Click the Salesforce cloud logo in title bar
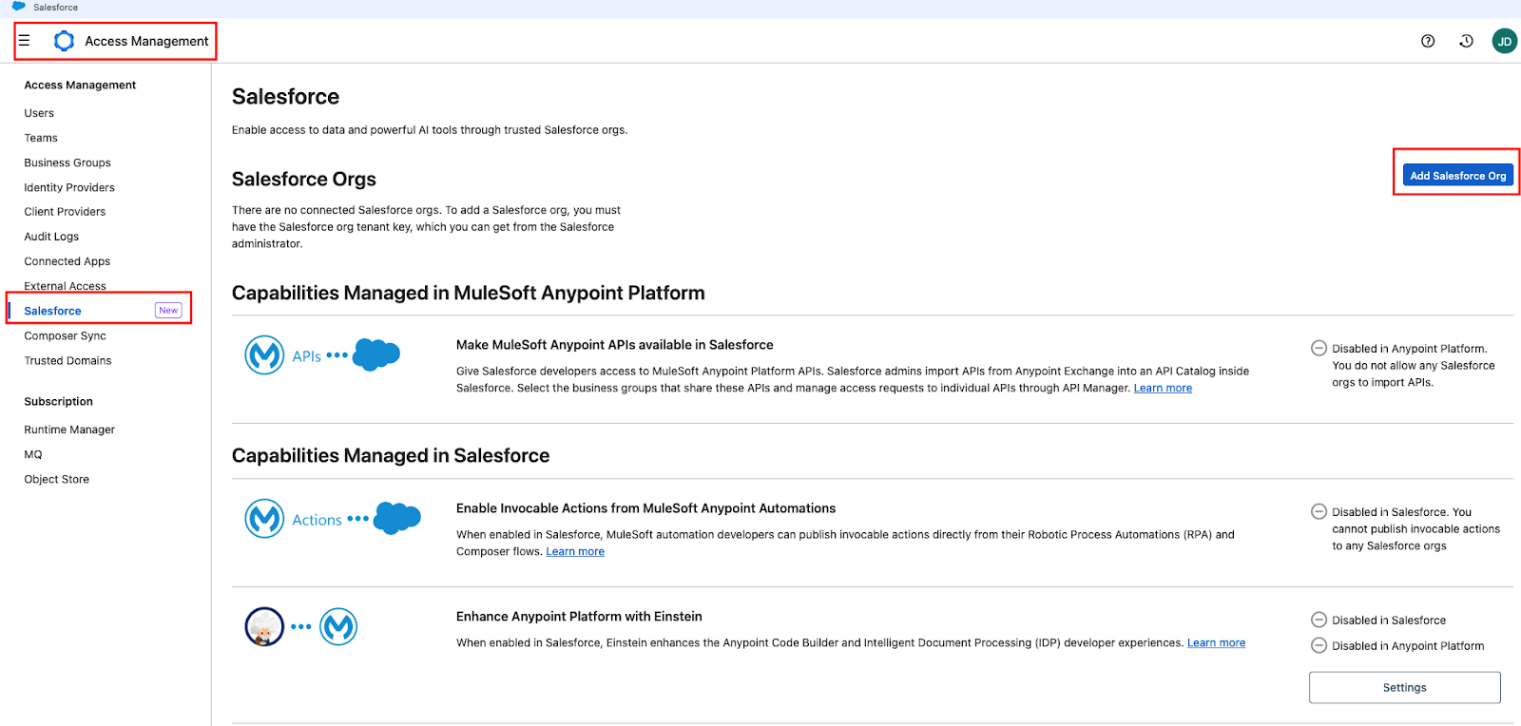This screenshot has width=1521, height=726. coord(19,7)
